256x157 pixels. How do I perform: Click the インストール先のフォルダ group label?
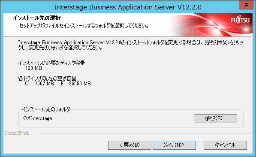click(46, 109)
